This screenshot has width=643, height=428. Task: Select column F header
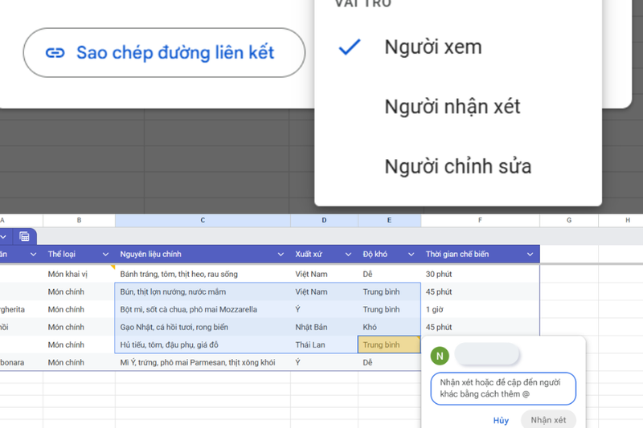click(x=480, y=220)
